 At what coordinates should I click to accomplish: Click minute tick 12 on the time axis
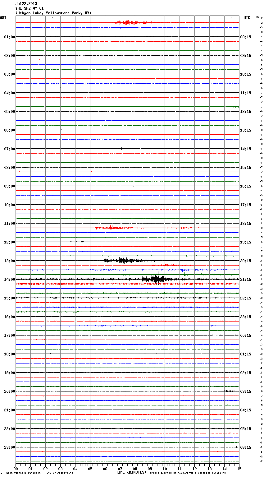[x=195, y=469]
